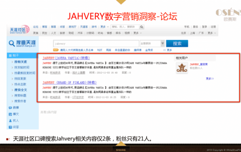241x152 pixels.
Task: Open the Tianya community logo
Action: (20, 30)
